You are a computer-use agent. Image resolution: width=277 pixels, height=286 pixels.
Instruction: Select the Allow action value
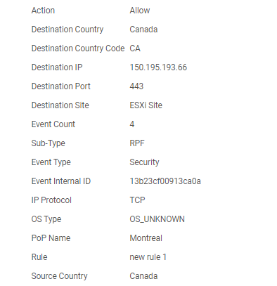pos(140,11)
